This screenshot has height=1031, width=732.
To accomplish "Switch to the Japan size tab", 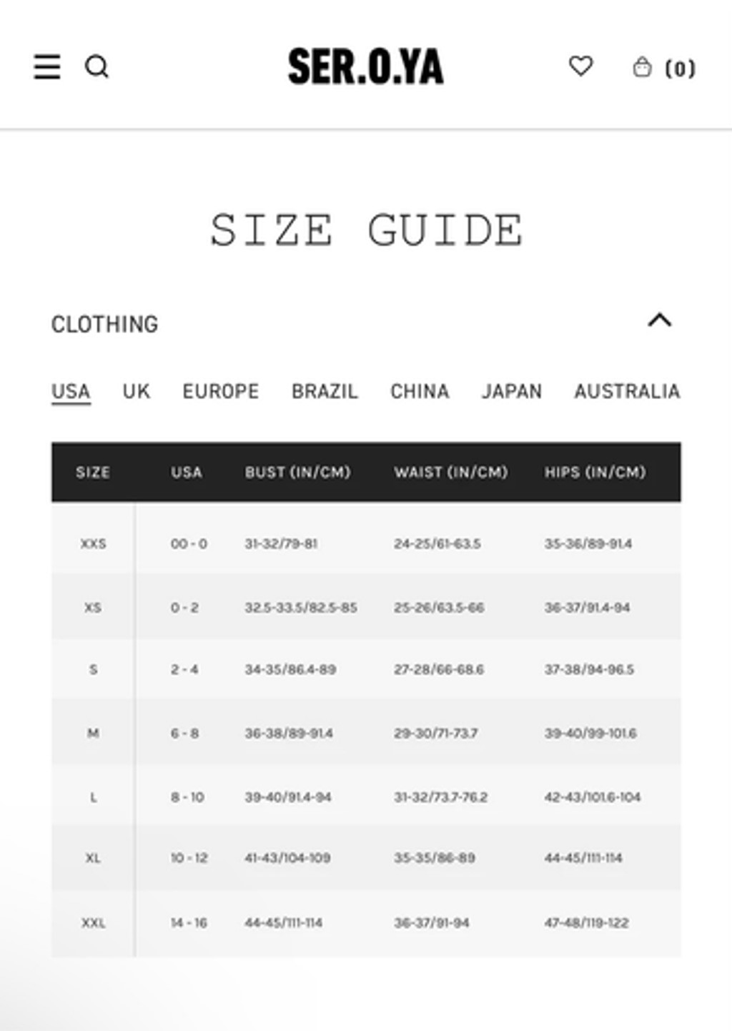I will [512, 391].
